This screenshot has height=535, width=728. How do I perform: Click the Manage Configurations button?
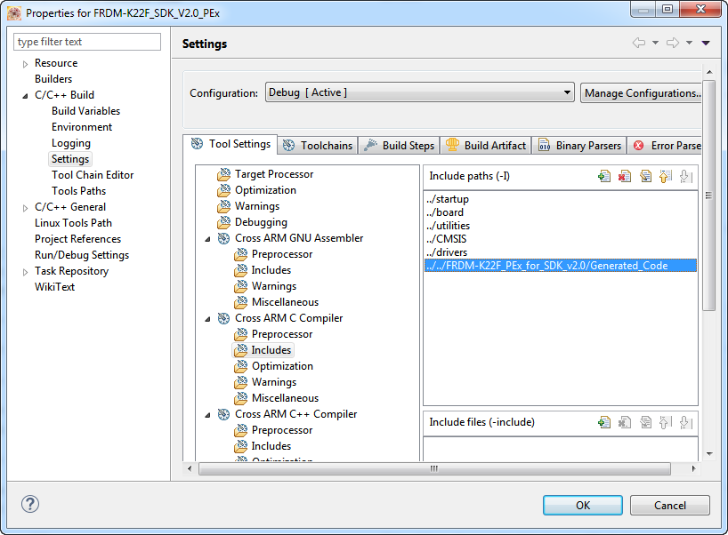(x=641, y=92)
